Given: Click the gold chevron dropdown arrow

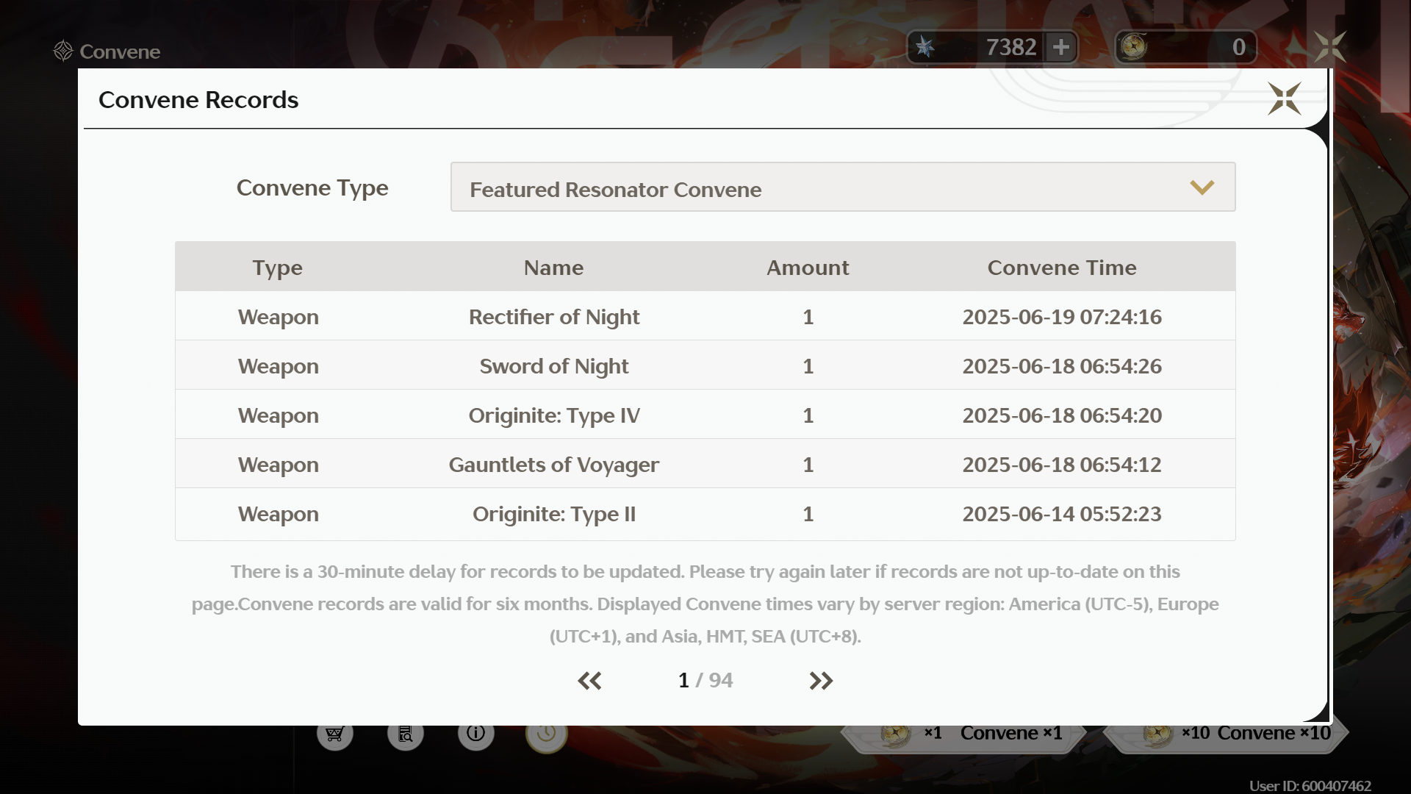Looking at the screenshot, I should point(1202,187).
